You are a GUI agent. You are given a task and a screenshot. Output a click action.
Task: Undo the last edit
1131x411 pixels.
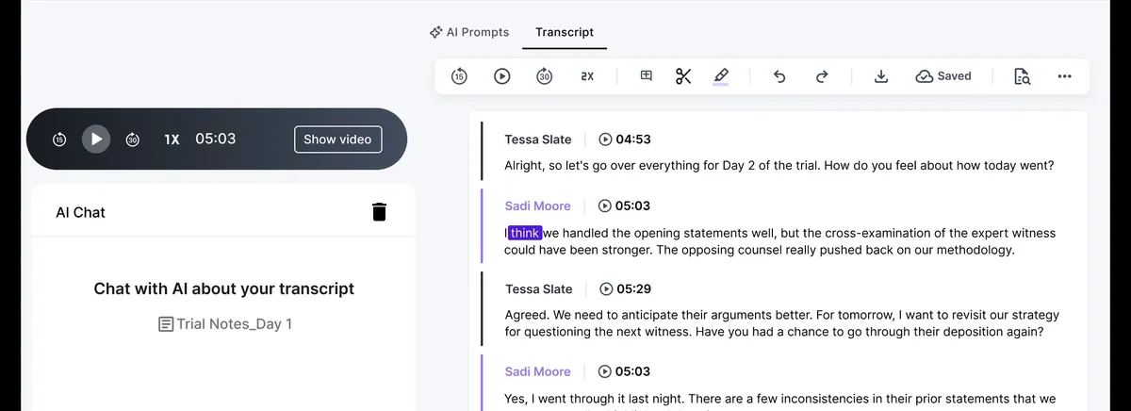pyautogui.click(x=779, y=76)
